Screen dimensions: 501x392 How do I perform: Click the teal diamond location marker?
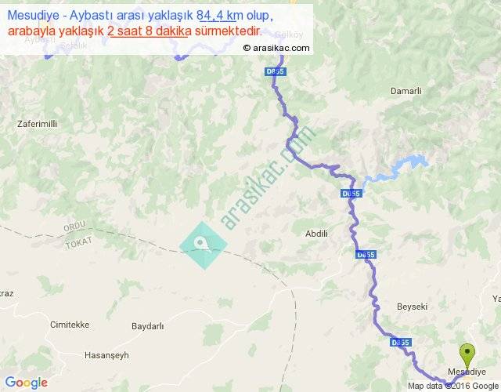pos(204,245)
